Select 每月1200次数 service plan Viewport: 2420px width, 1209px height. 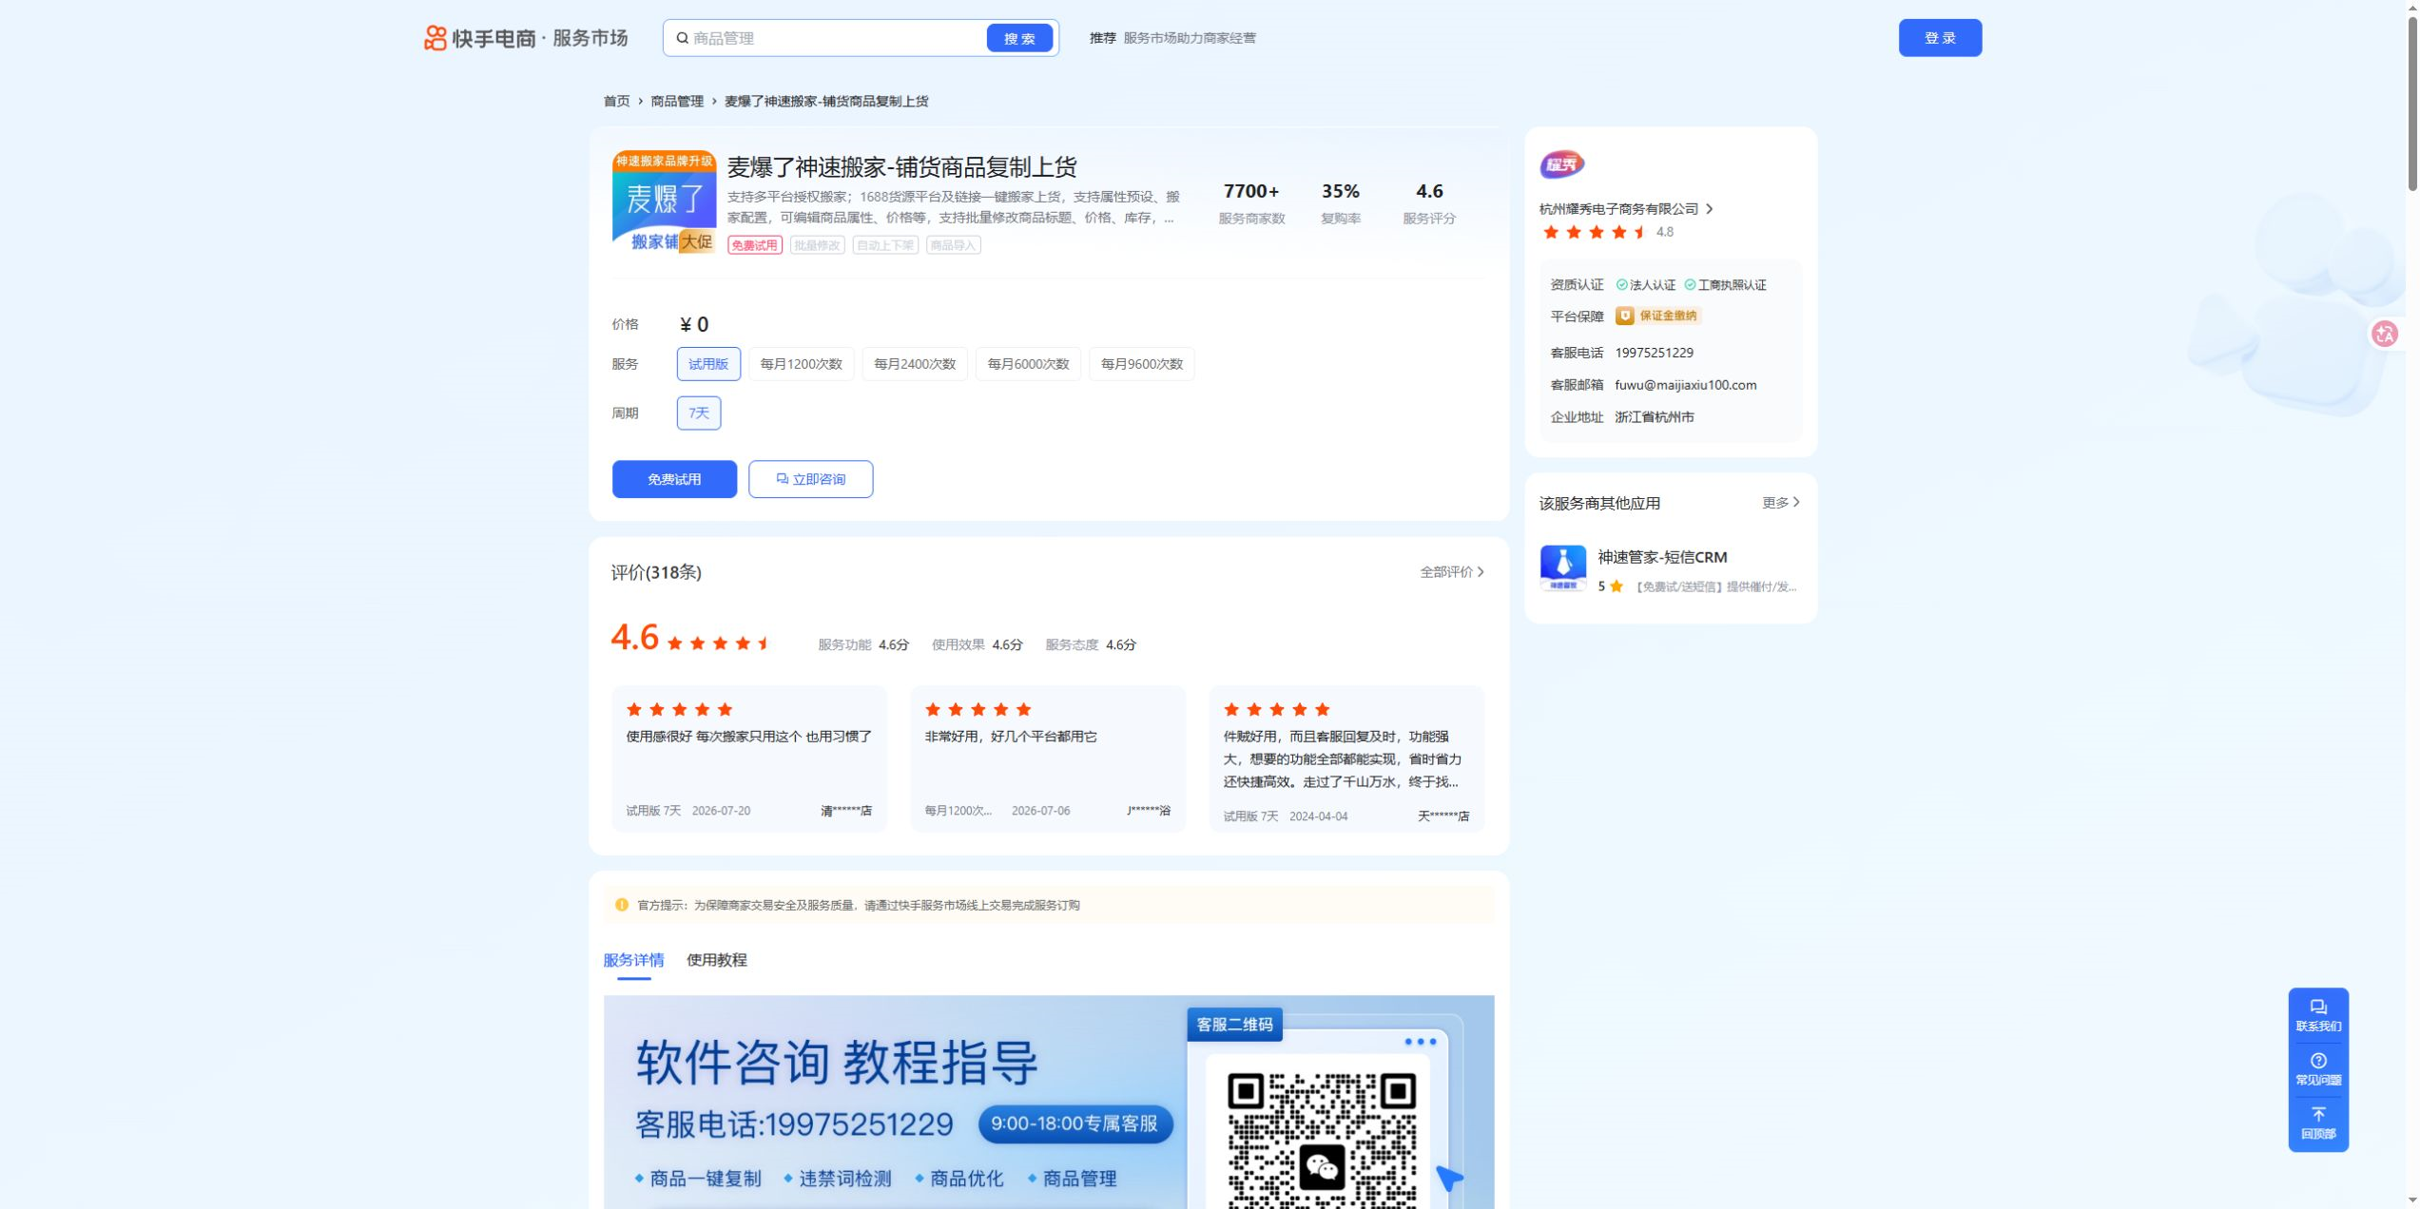click(x=801, y=364)
